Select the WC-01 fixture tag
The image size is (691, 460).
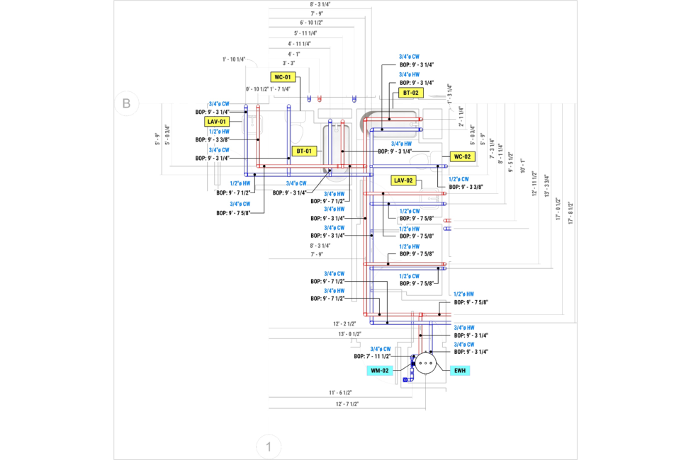tap(282, 78)
